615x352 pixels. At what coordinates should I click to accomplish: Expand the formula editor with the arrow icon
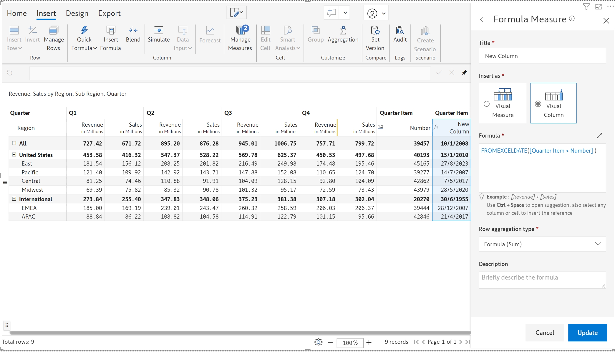[x=599, y=135]
